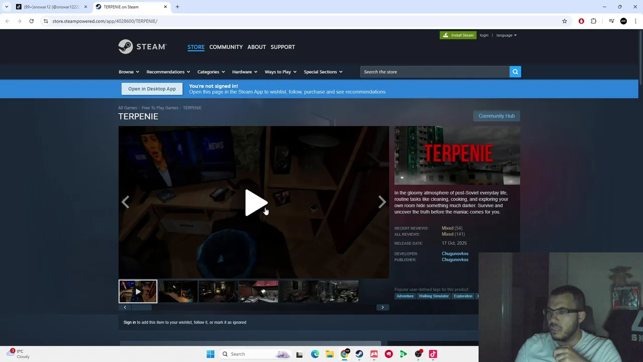Click the All Games breadcrumb
The image size is (643, 362).
(x=128, y=108)
